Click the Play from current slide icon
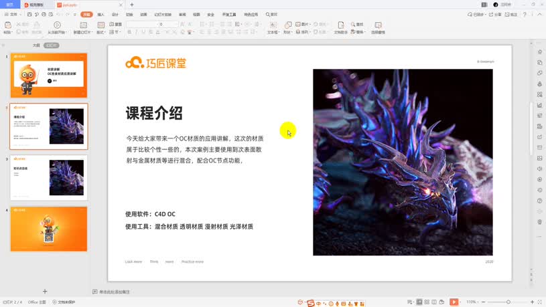546x307 pixels. [x=57, y=25]
